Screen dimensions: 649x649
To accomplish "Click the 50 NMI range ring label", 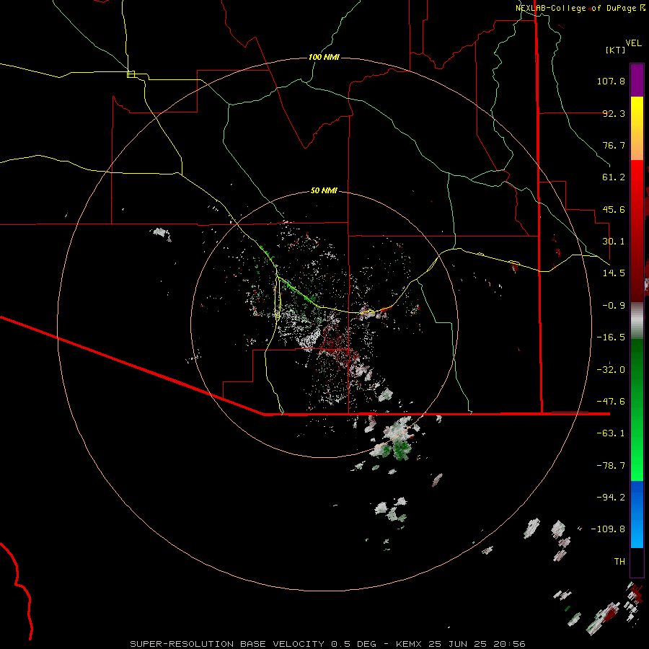I will (324, 191).
